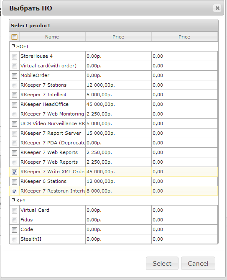Image resolution: width=227 pixels, height=280 pixels.
Task: Enable RKeeper 7 Report Server checkbox
Action: click(x=15, y=134)
